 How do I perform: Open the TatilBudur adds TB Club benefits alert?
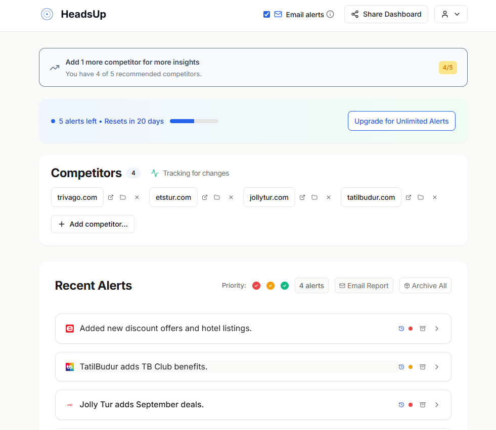[x=253, y=367]
